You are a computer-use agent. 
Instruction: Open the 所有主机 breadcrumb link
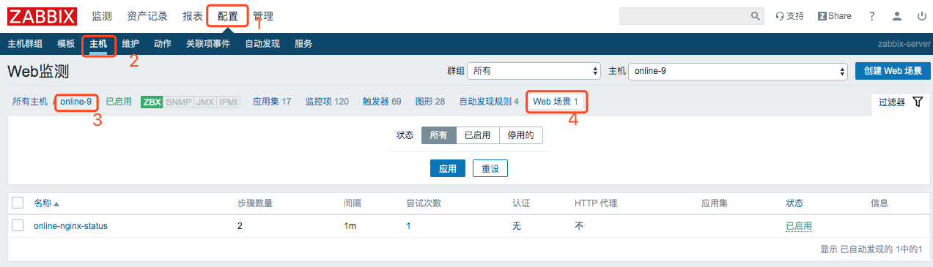(x=30, y=102)
